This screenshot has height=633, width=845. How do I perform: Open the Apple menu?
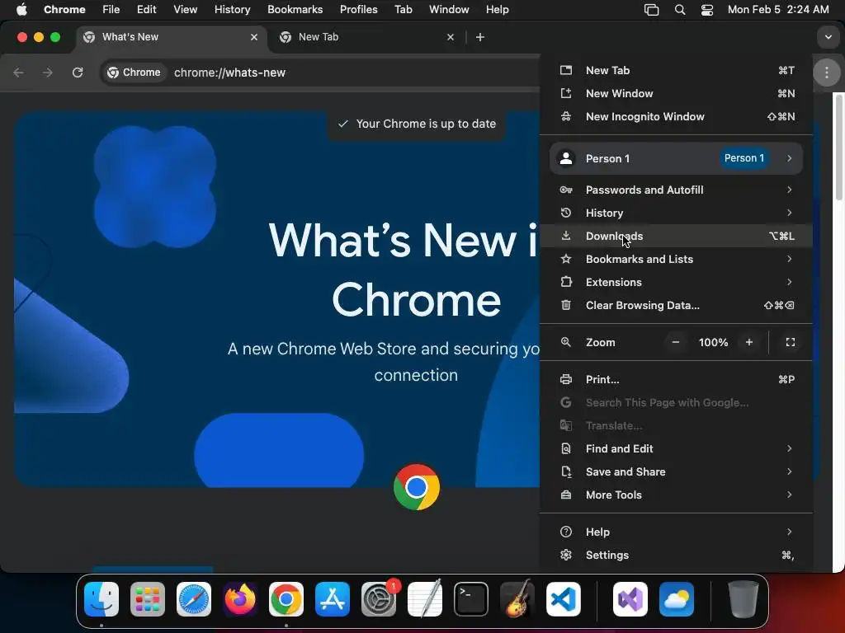tap(21, 10)
